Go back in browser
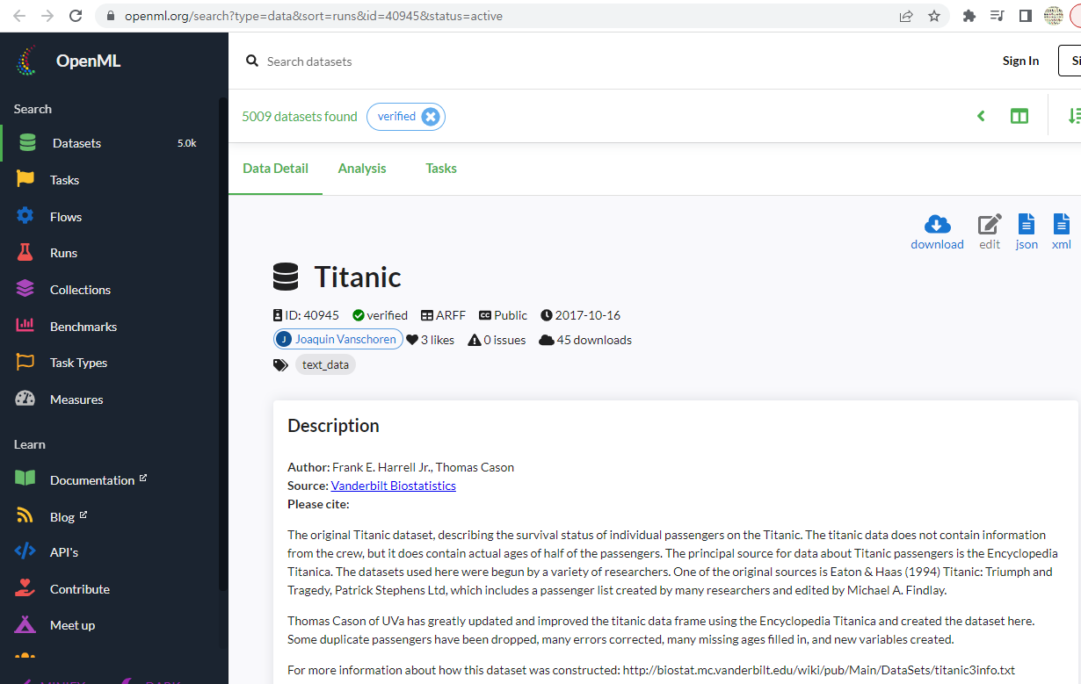 click(x=19, y=16)
